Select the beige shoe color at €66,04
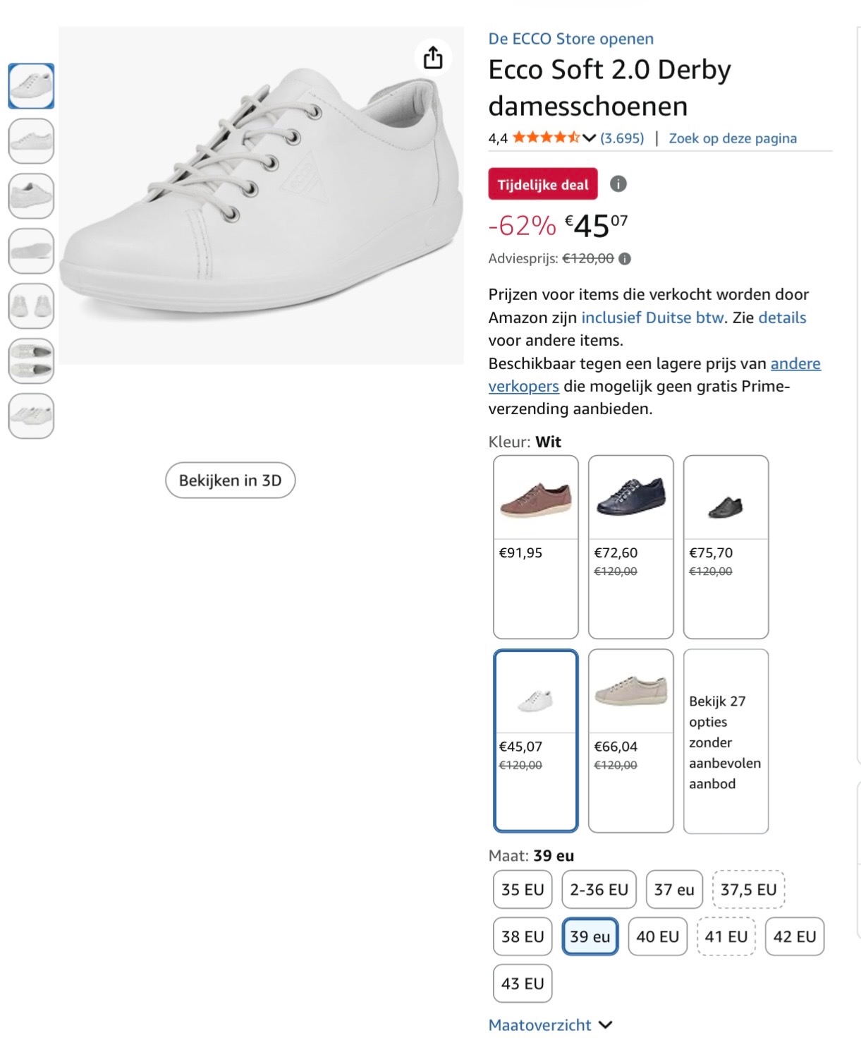Screen dimensions: 861x1038 630,740
